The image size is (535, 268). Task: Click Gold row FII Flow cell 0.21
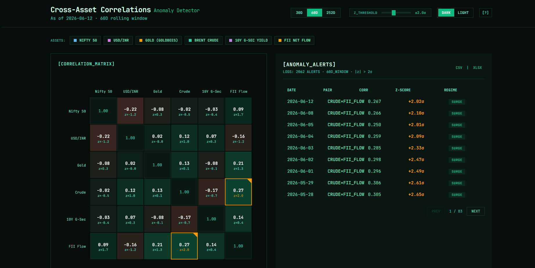click(x=238, y=165)
